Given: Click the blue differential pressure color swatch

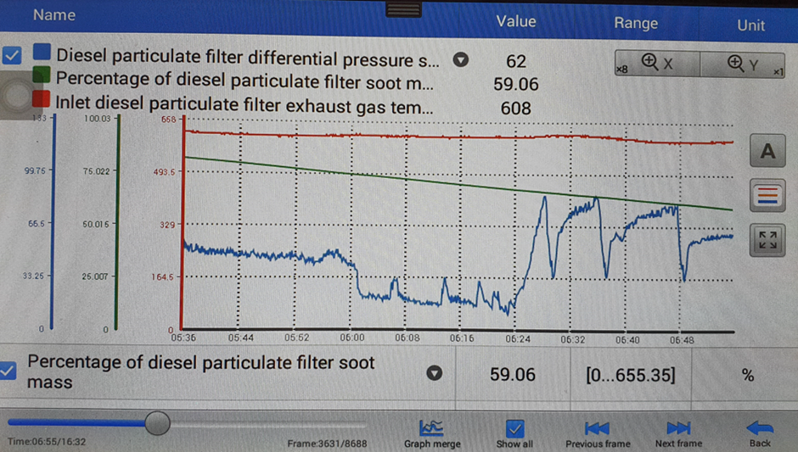Looking at the screenshot, I should click(42, 54).
